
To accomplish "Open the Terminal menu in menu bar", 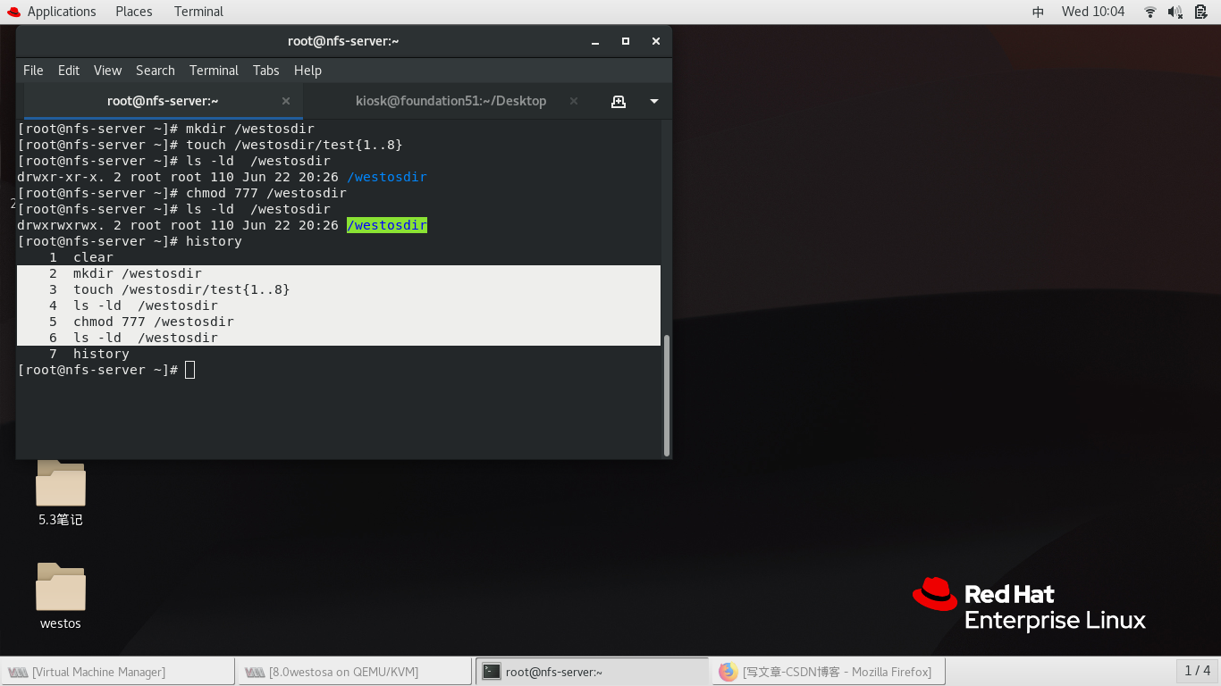I will (214, 71).
